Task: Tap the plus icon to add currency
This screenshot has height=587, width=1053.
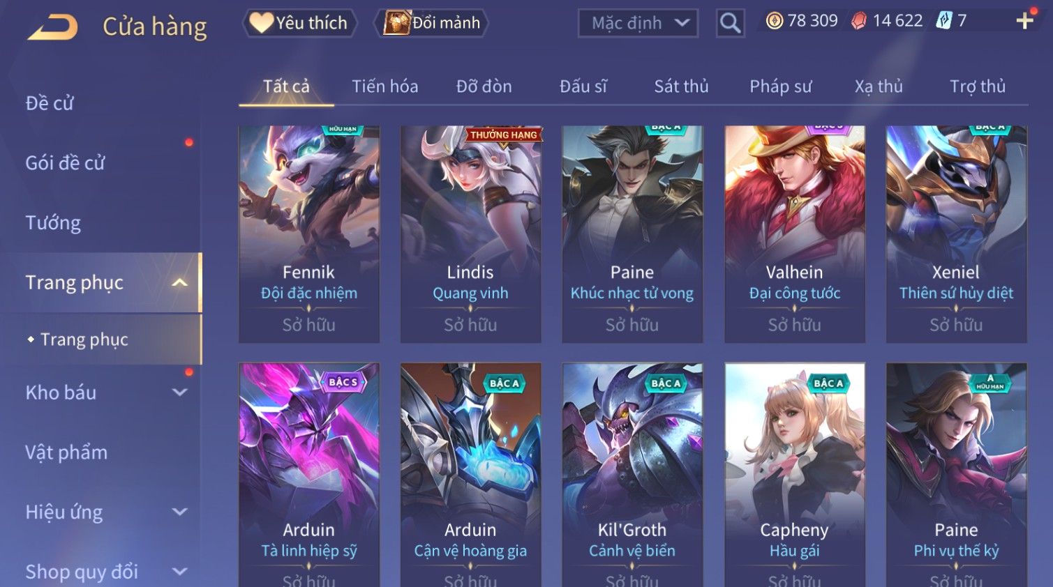Action: point(1024,21)
